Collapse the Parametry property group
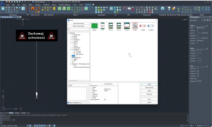Viewport: 212px width, 127px height. [91, 86]
